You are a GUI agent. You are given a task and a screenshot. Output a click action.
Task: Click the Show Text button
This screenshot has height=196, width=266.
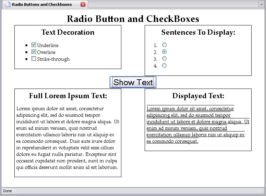[133, 82]
